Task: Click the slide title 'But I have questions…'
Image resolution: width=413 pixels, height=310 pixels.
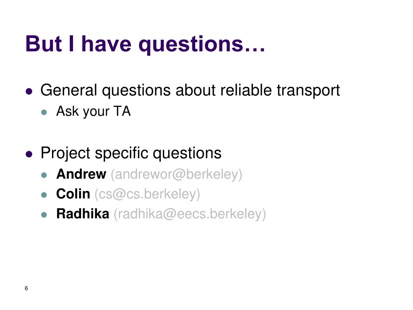Action: (145, 44)
